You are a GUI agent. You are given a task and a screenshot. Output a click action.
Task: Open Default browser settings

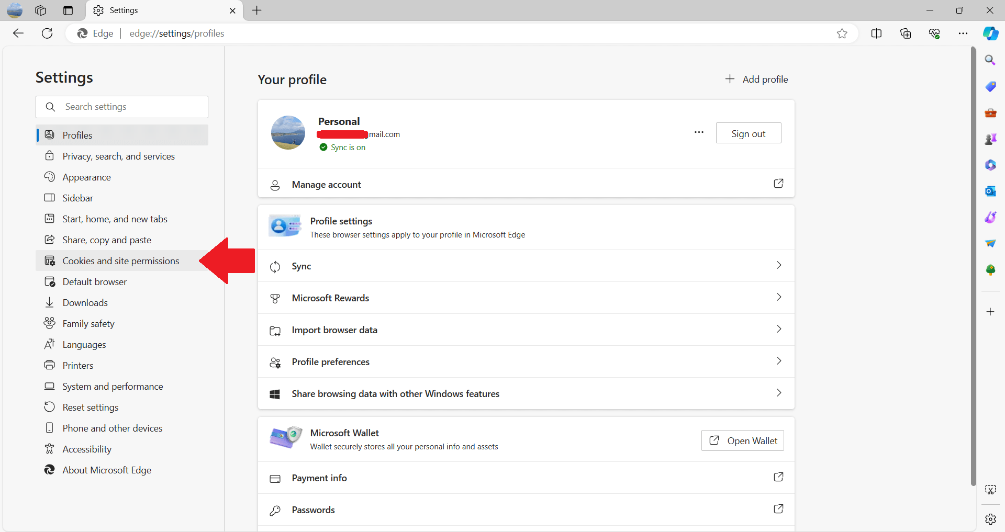pyautogui.click(x=122, y=281)
